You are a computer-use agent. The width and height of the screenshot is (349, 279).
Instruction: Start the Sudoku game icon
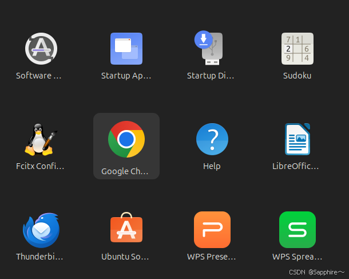pos(298,49)
